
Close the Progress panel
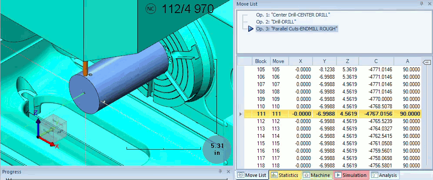(x=228, y=172)
